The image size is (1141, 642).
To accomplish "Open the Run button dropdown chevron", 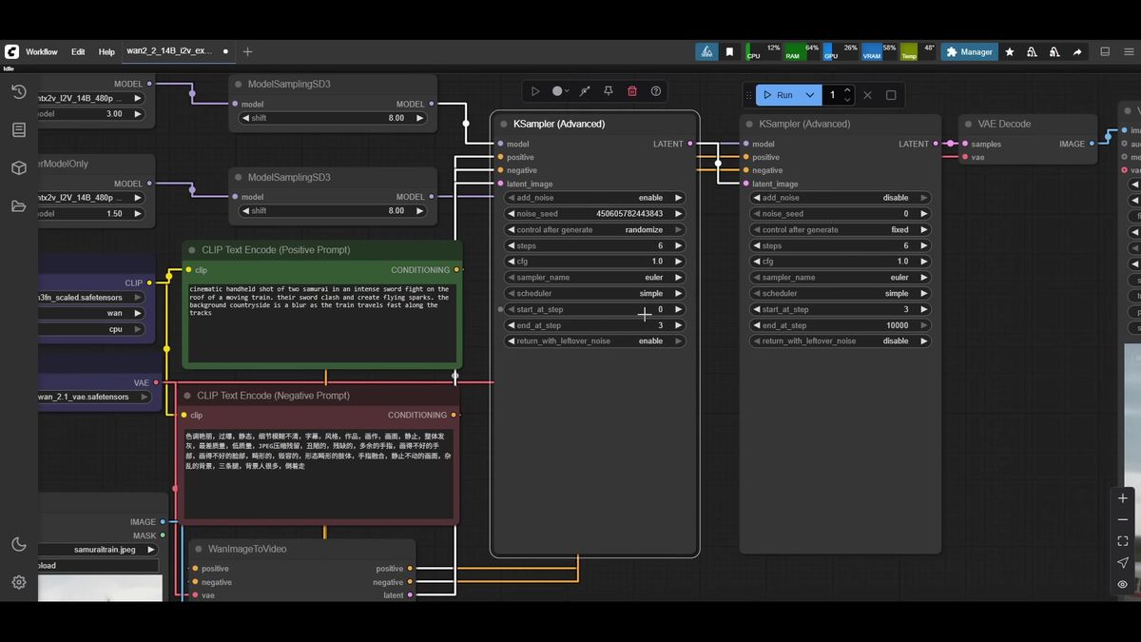I will pyautogui.click(x=810, y=95).
